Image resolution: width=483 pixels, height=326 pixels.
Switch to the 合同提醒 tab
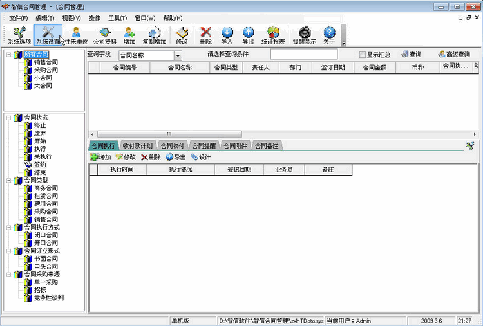[204, 146]
